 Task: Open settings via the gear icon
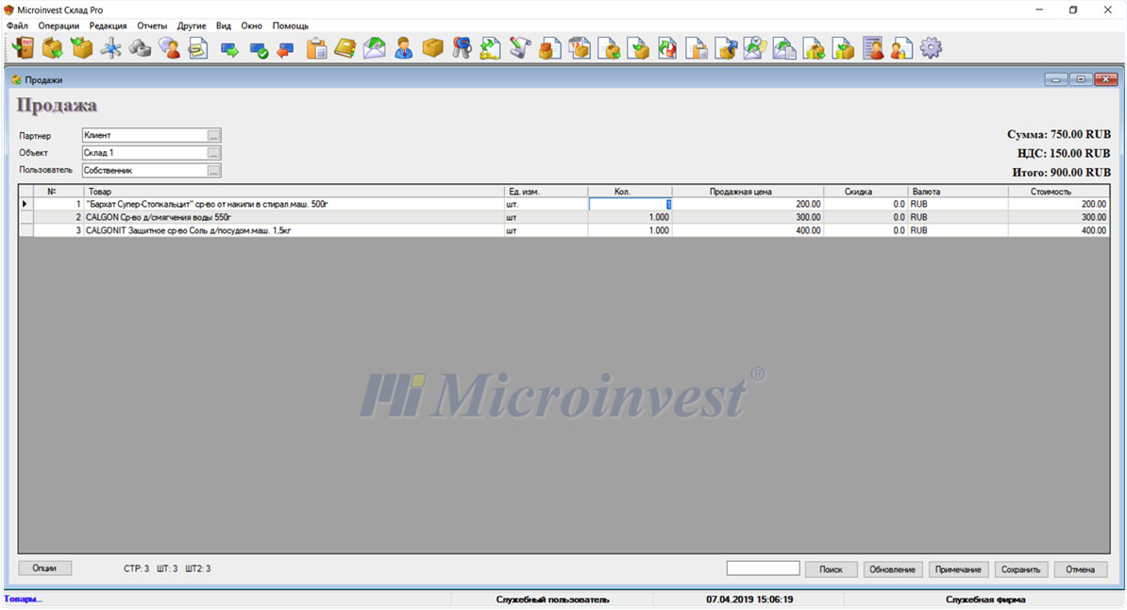931,48
